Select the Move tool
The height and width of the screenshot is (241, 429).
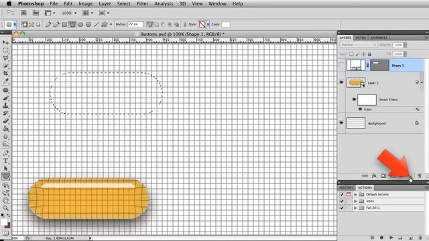(5, 42)
